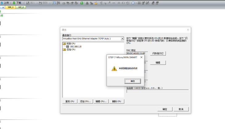This screenshot has width=225, height=129.
Task: Insert an upward vertical line icon
Action: (109, 3)
